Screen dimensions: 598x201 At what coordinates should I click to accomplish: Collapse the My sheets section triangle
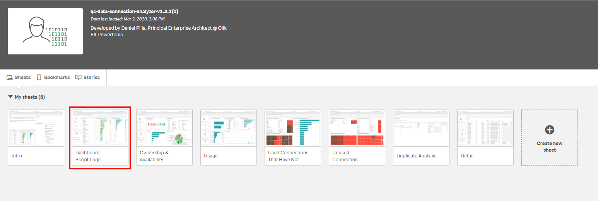click(x=10, y=97)
